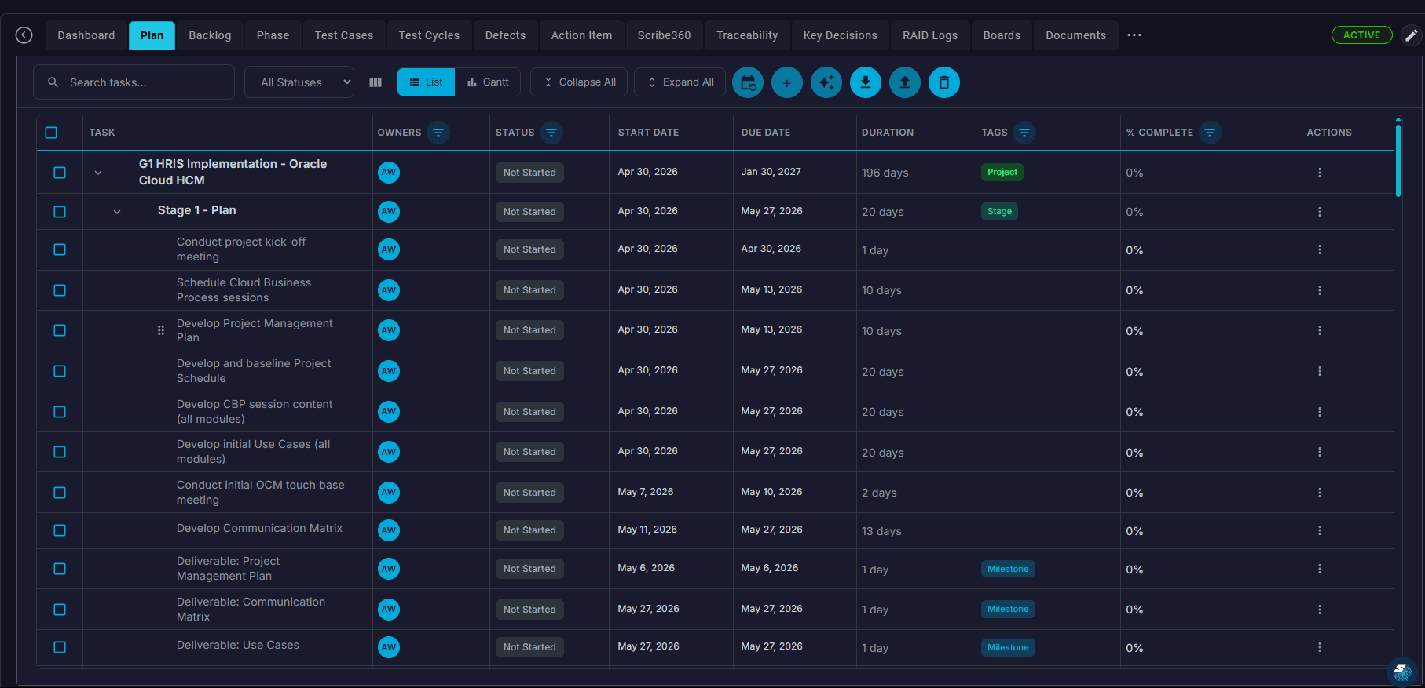This screenshot has height=688, width=1425.
Task: Click AW owner avatar on G1 HRIS Implementation row
Action: click(x=389, y=172)
